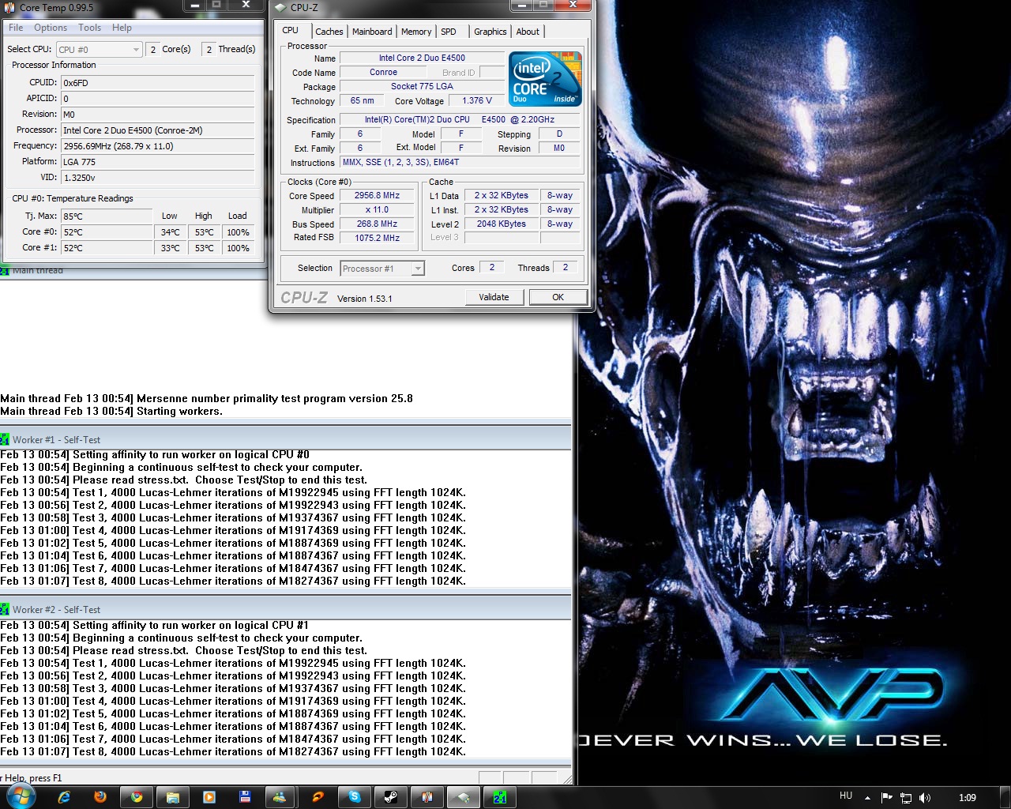Click Core Voltage value 1.376 V
This screenshot has height=809, width=1011.
[476, 100]
